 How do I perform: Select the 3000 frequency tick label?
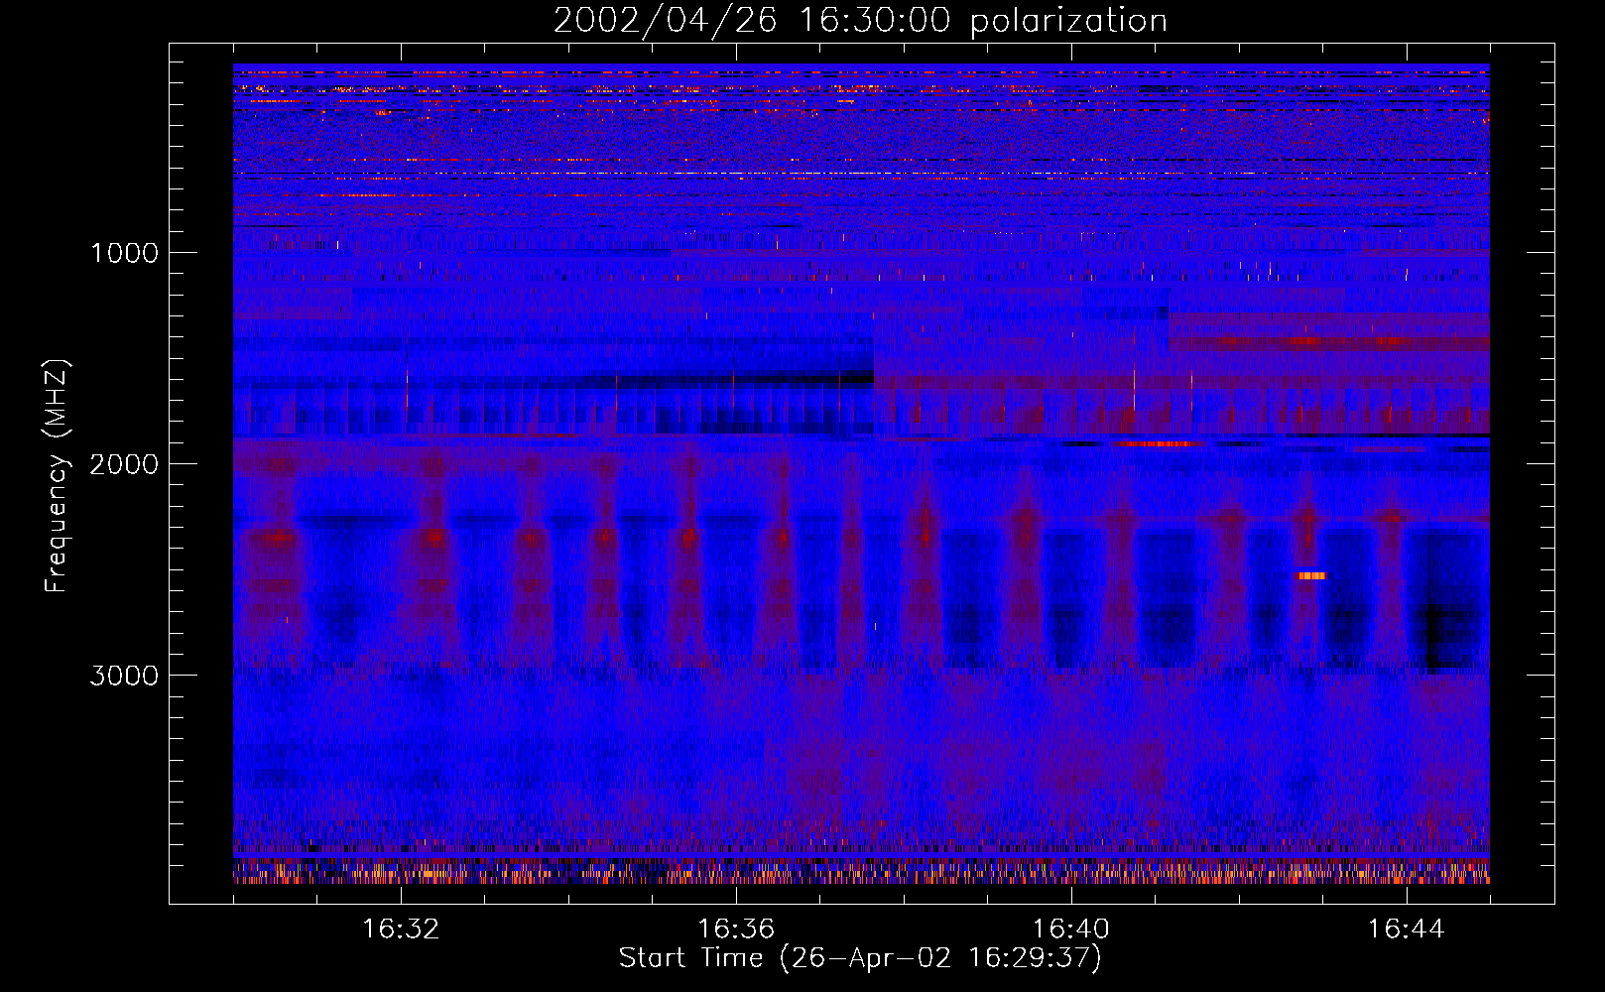[124, 676]
